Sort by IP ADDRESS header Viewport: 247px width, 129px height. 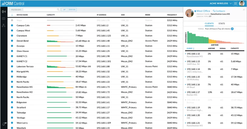(x=101, y=15)
